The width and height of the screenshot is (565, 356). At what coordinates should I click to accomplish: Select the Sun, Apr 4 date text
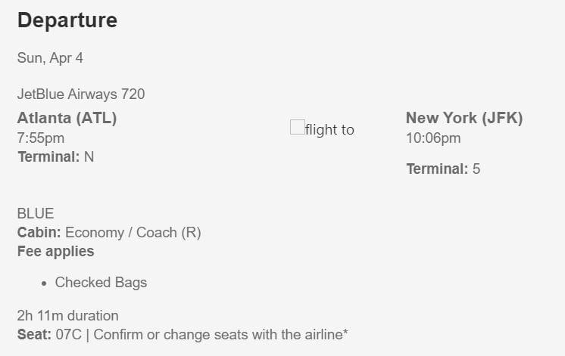[x=50, y=58]
